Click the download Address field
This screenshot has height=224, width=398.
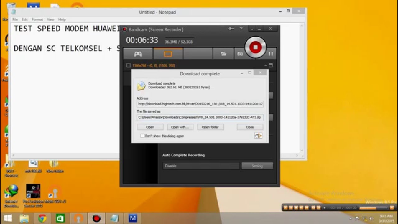200,104
